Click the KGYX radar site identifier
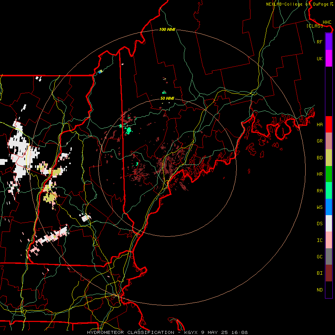The width and height of the screenshot is (335, 335). pyautogui.click(x=191, y=332)
